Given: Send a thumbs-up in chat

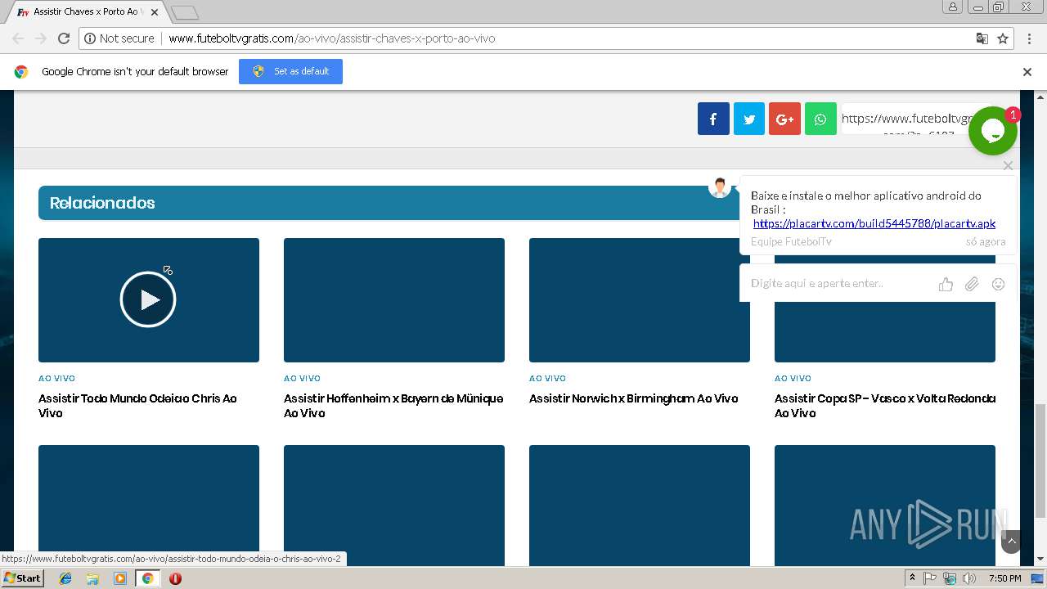Looking at the screenshot, I should (946, 284).
